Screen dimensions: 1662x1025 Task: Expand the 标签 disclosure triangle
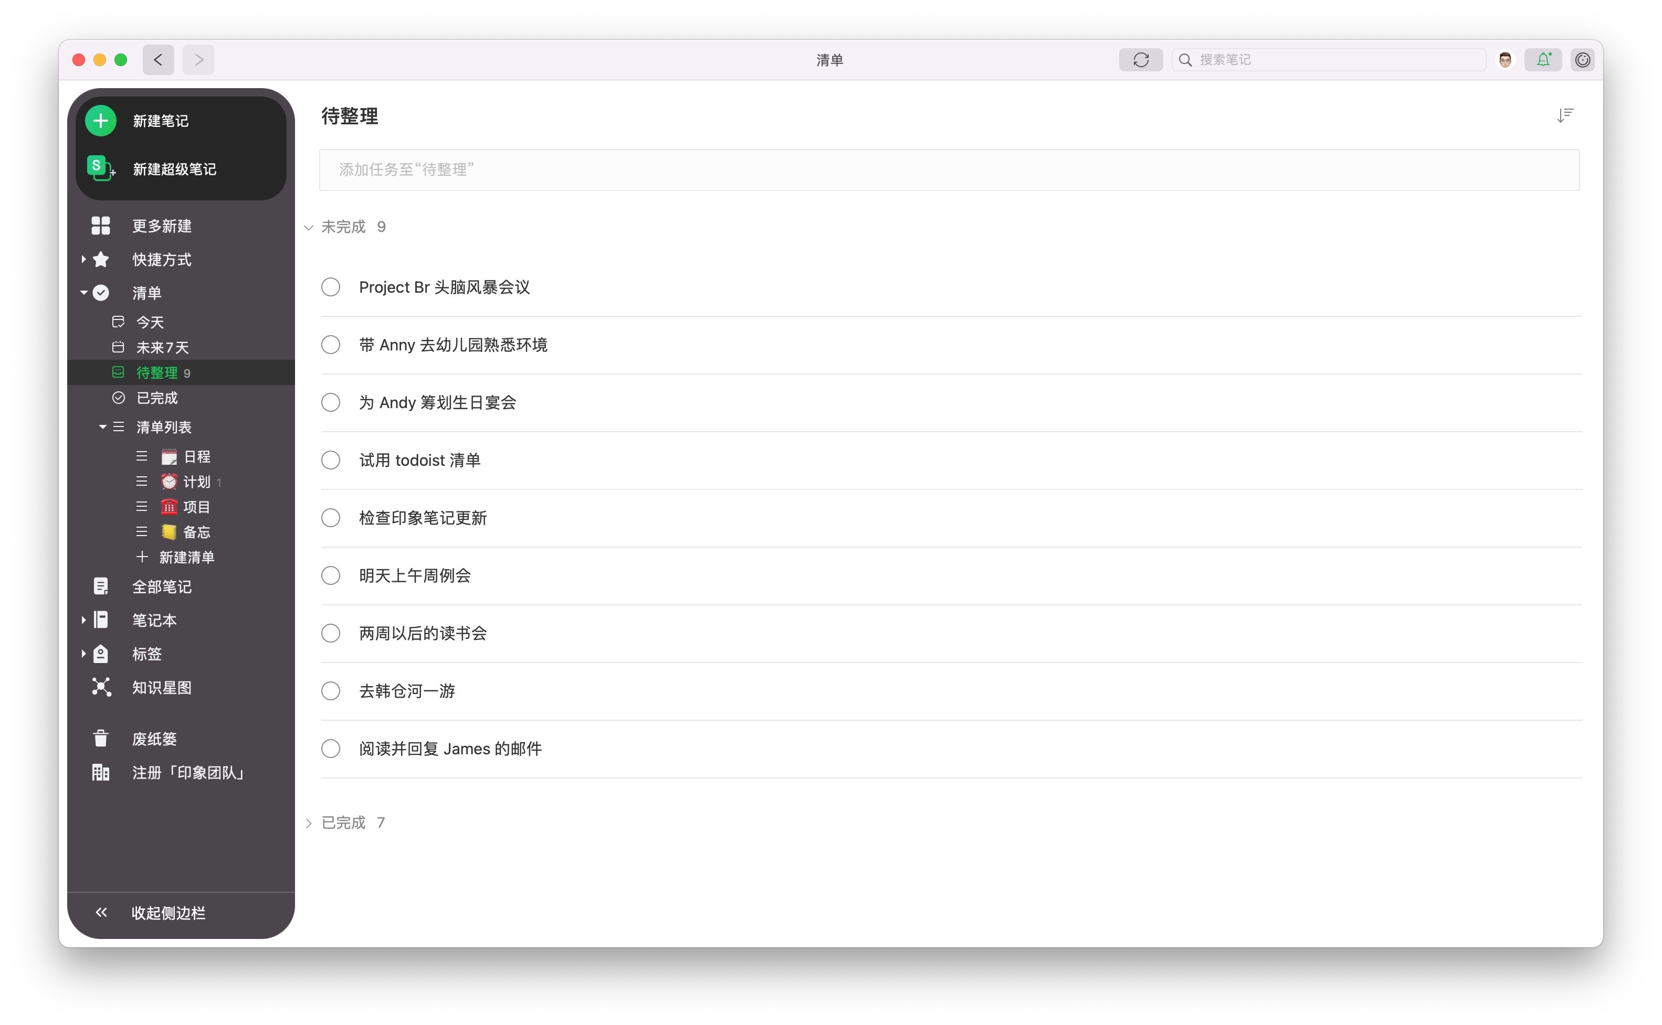tap(83, 654)
